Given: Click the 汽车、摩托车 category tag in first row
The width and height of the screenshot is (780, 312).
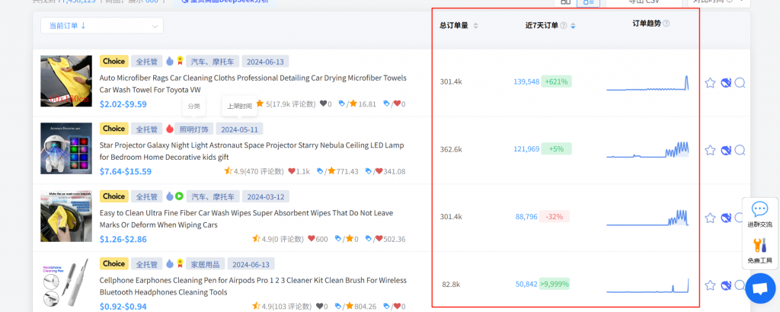Looking at the screenshot, I should click(213, 62).
